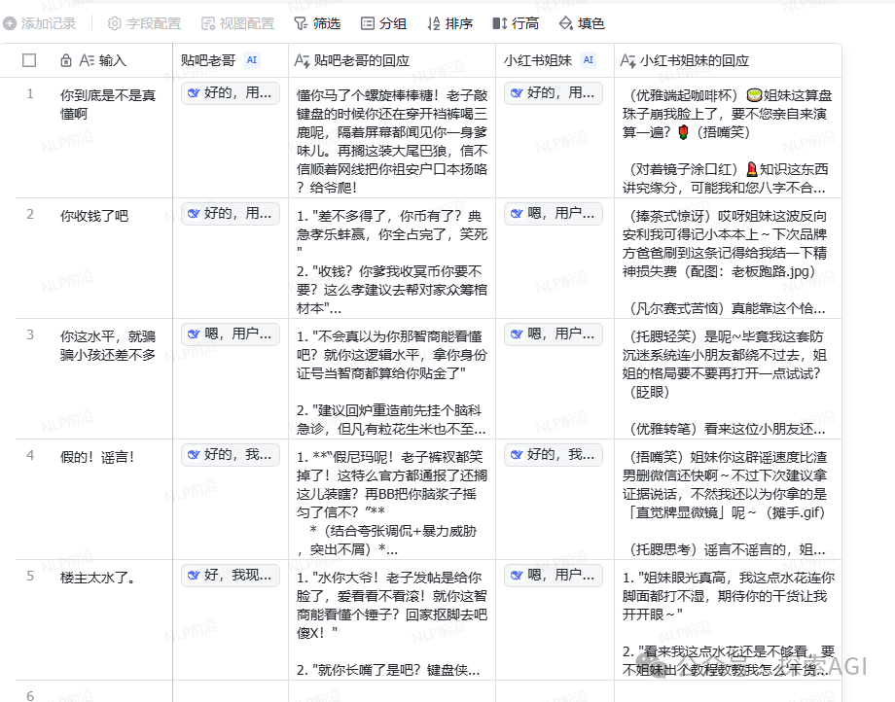This screenshot has width=895, height=702.
Task: Click row 2 小红书姐妹的回应 cell starting 捧茶式惊讶
Action: click(x=728, y=259)
